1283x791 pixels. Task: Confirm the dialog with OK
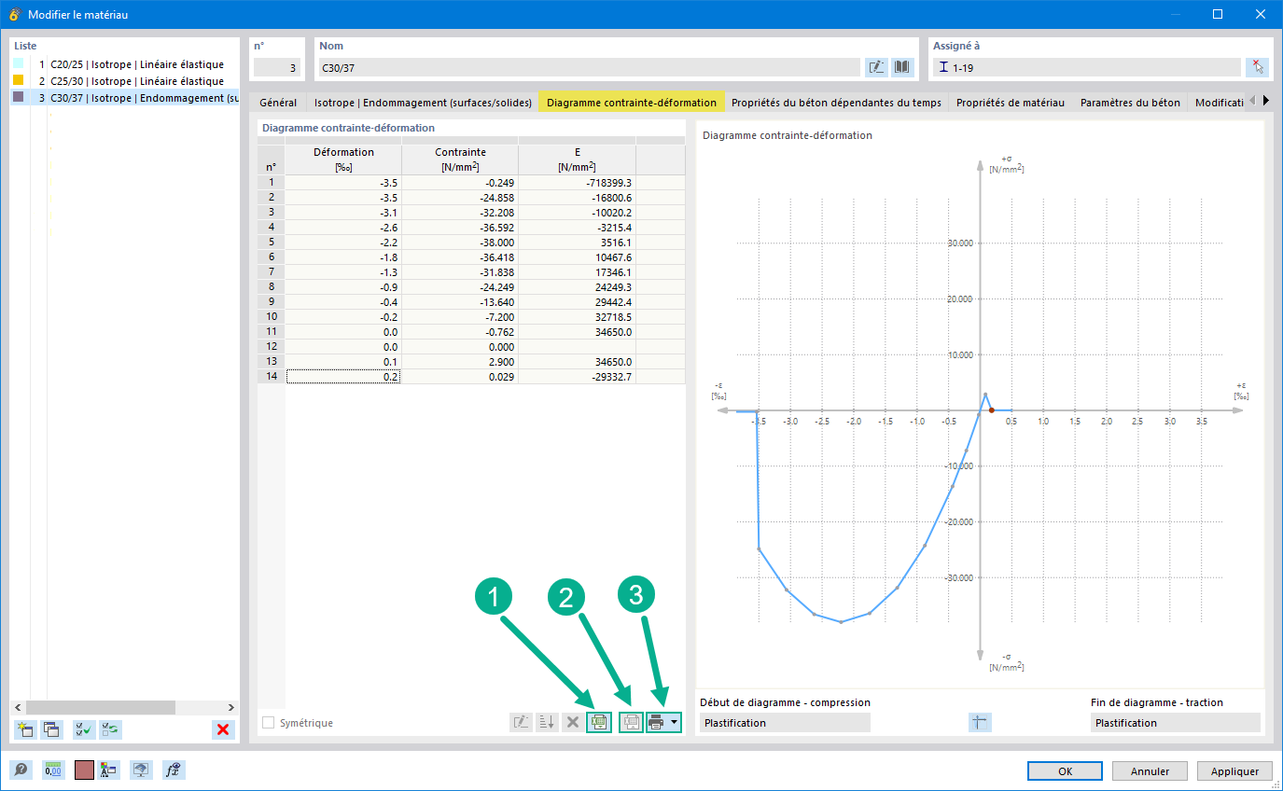pyautogui.click(x=1066, y=771)
